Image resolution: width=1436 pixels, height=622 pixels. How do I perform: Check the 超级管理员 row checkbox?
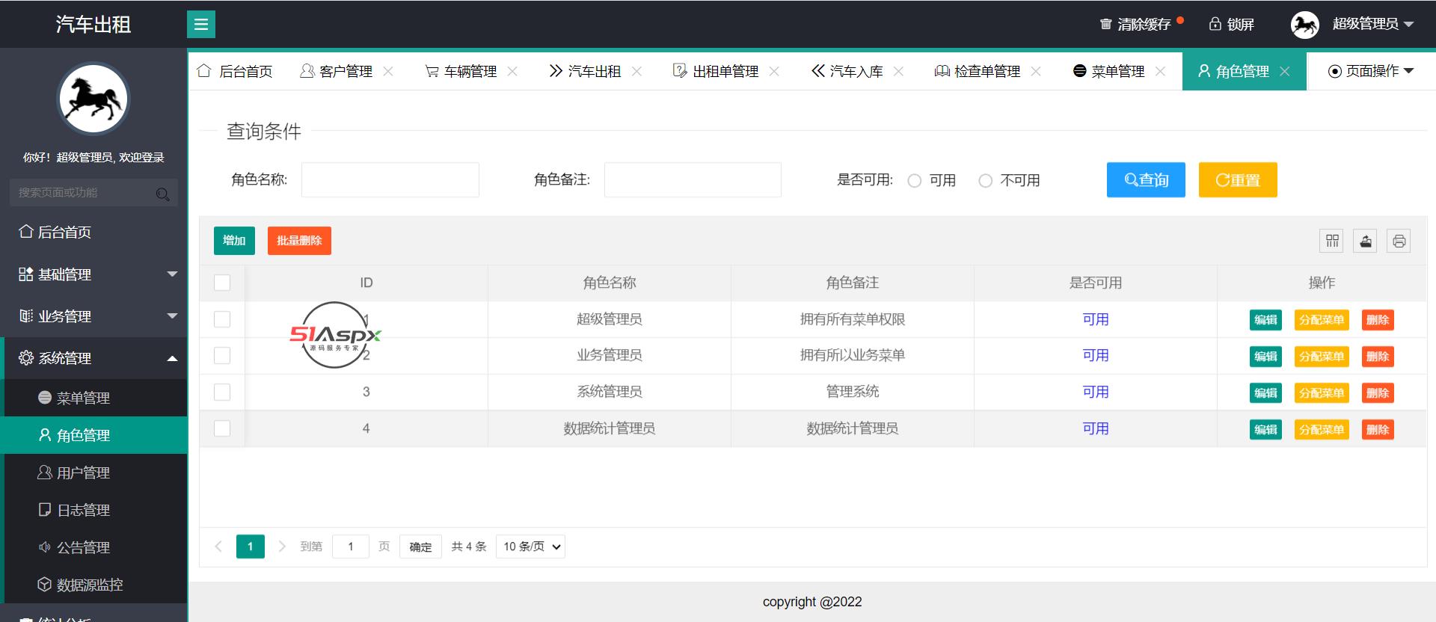tap(222, 319)
